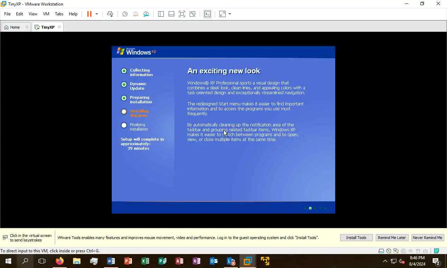The width and height of the screenshot is (447, 268).
Task: Click the setup progress dots indicator
Action: point(315,208)
